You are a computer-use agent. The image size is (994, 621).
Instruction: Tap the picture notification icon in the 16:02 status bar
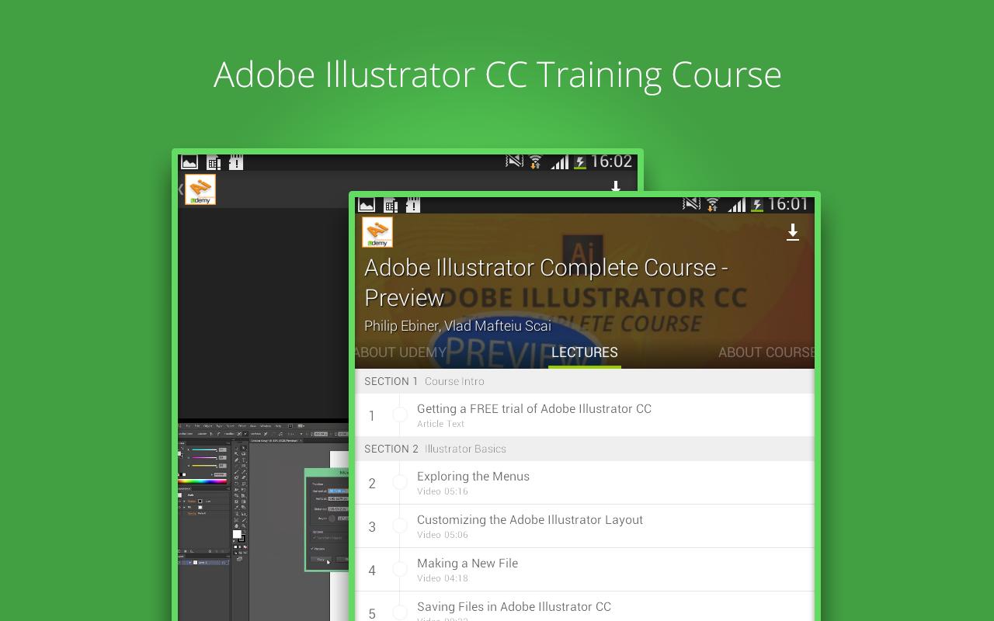(x=189, y=162)
